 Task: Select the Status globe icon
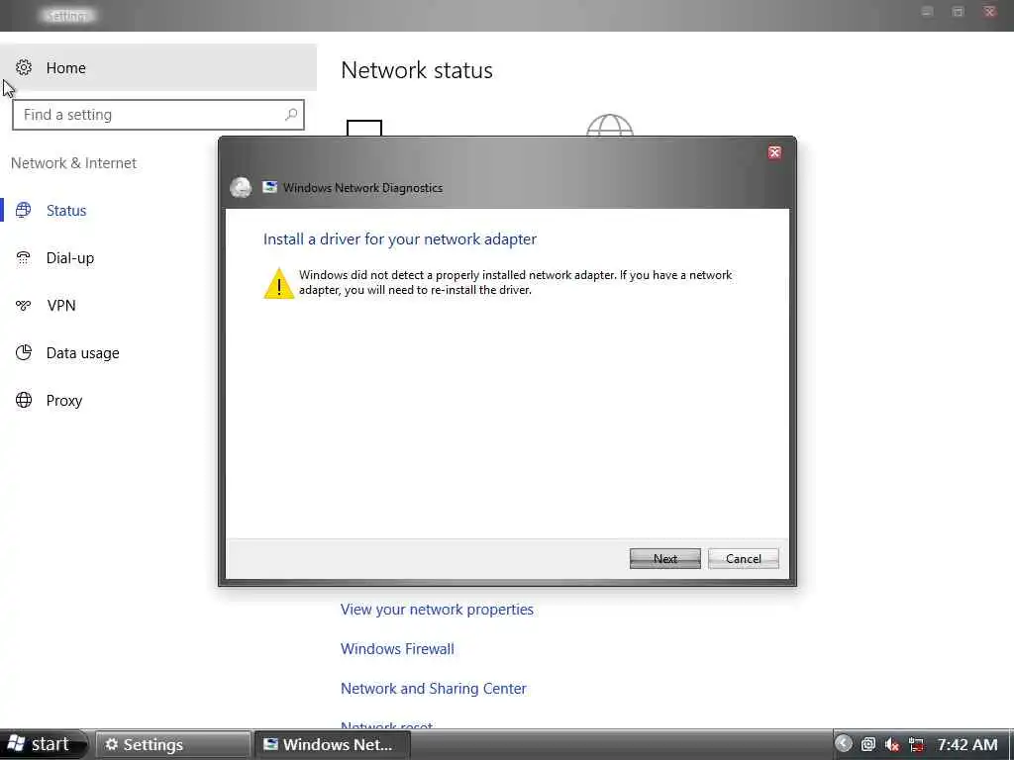click(x=24, y=210)
